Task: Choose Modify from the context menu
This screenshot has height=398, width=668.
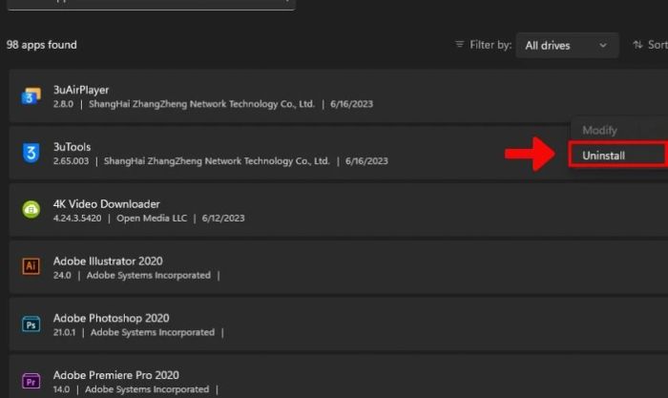Action: (x=599, y=130)
